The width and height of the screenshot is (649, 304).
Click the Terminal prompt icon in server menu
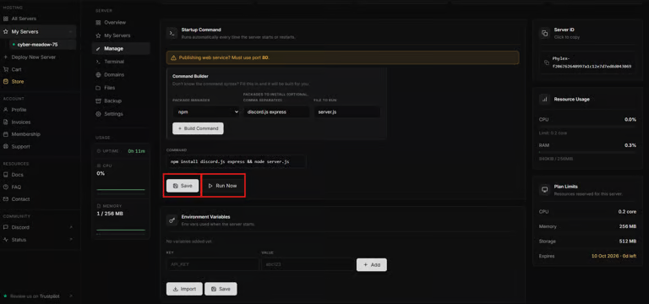click(98, 62)
